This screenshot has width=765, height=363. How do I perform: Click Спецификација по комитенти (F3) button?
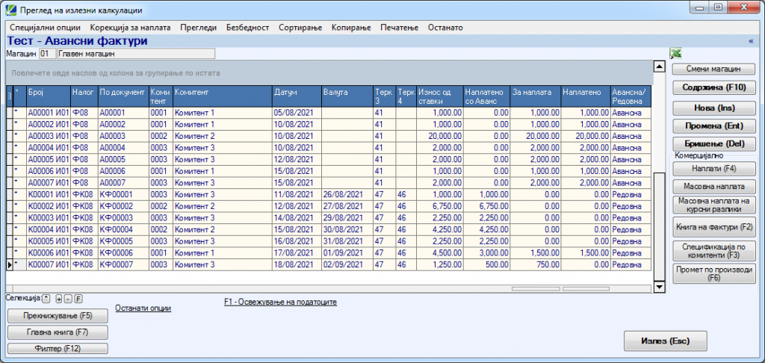pyautogui.click(x=713, y=250)
